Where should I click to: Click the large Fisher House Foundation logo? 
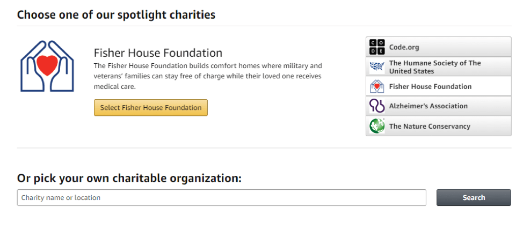[x=47, y=66]
